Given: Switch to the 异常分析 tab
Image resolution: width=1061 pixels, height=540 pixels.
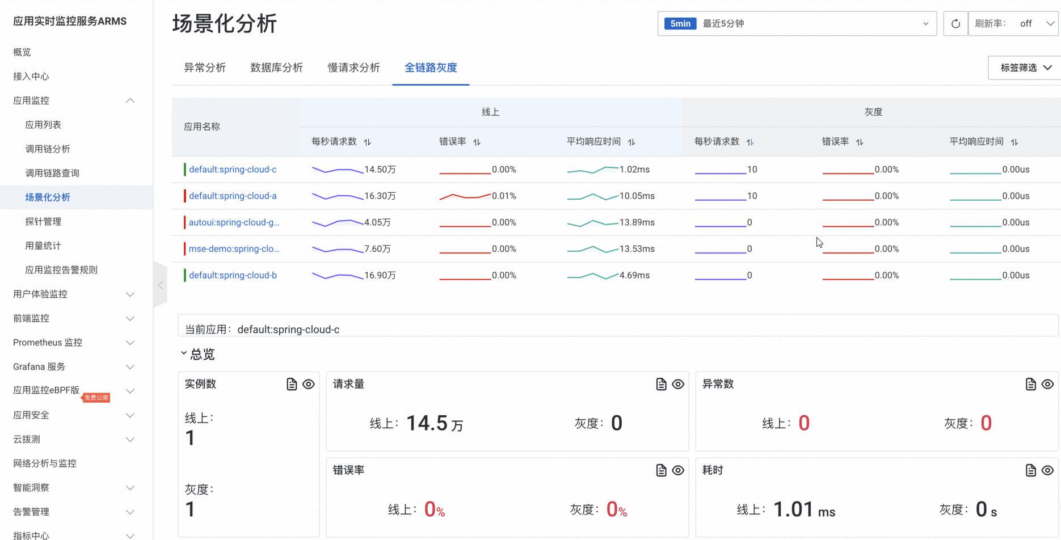Looking at the screenshot, I should [205, 67].
